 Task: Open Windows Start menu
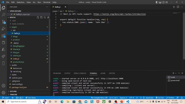point(3,101)
